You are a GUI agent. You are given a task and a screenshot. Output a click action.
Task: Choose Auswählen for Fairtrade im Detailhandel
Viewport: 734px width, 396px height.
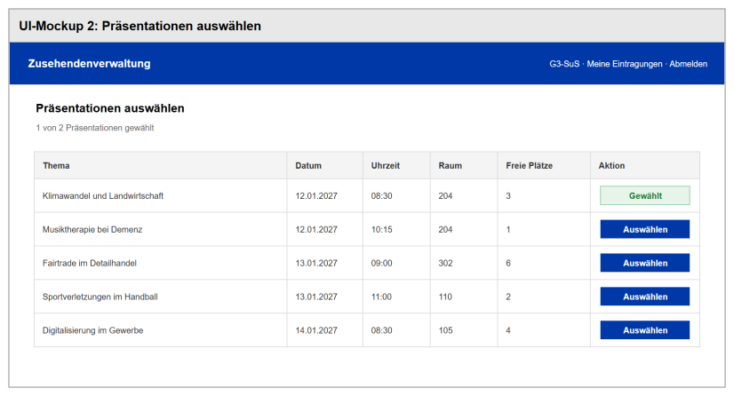644,263
